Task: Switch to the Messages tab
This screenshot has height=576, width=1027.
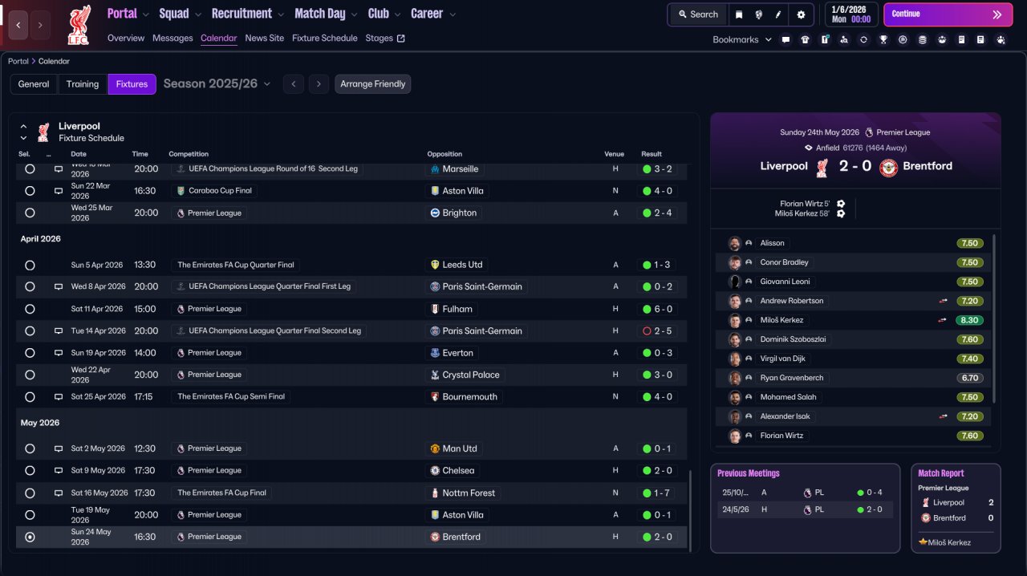Action: click(173, 38)
